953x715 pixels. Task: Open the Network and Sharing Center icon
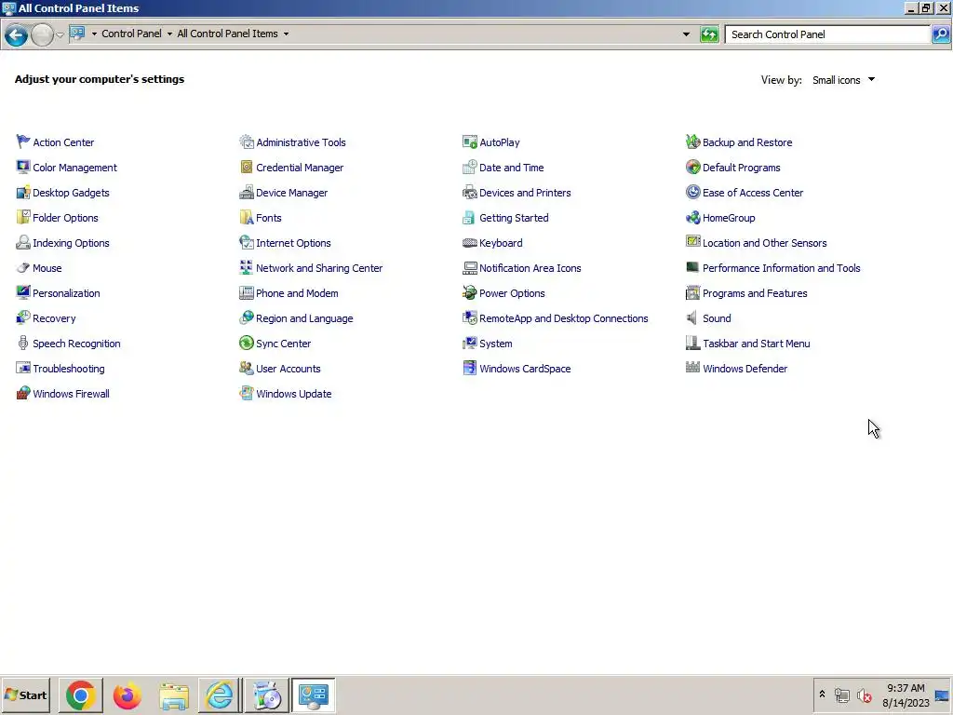[246, 267]
